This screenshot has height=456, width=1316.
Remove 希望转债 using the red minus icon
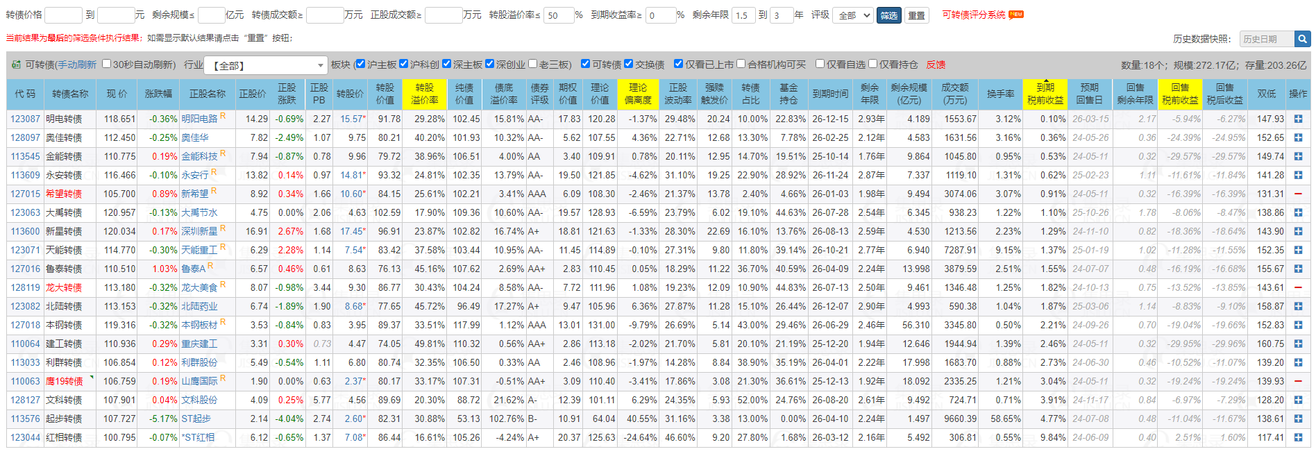pos(1297,194)
